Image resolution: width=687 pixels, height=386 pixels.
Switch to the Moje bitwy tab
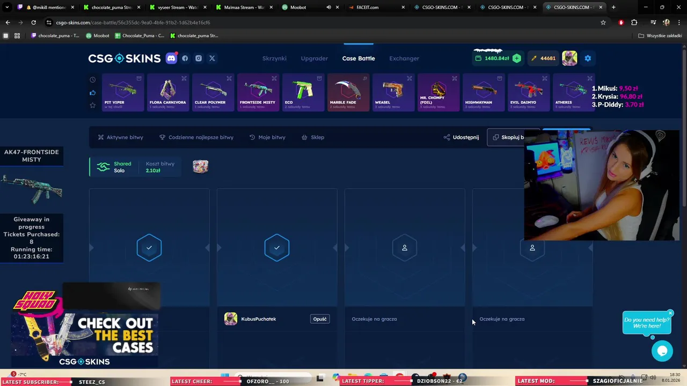click(267, 137)
